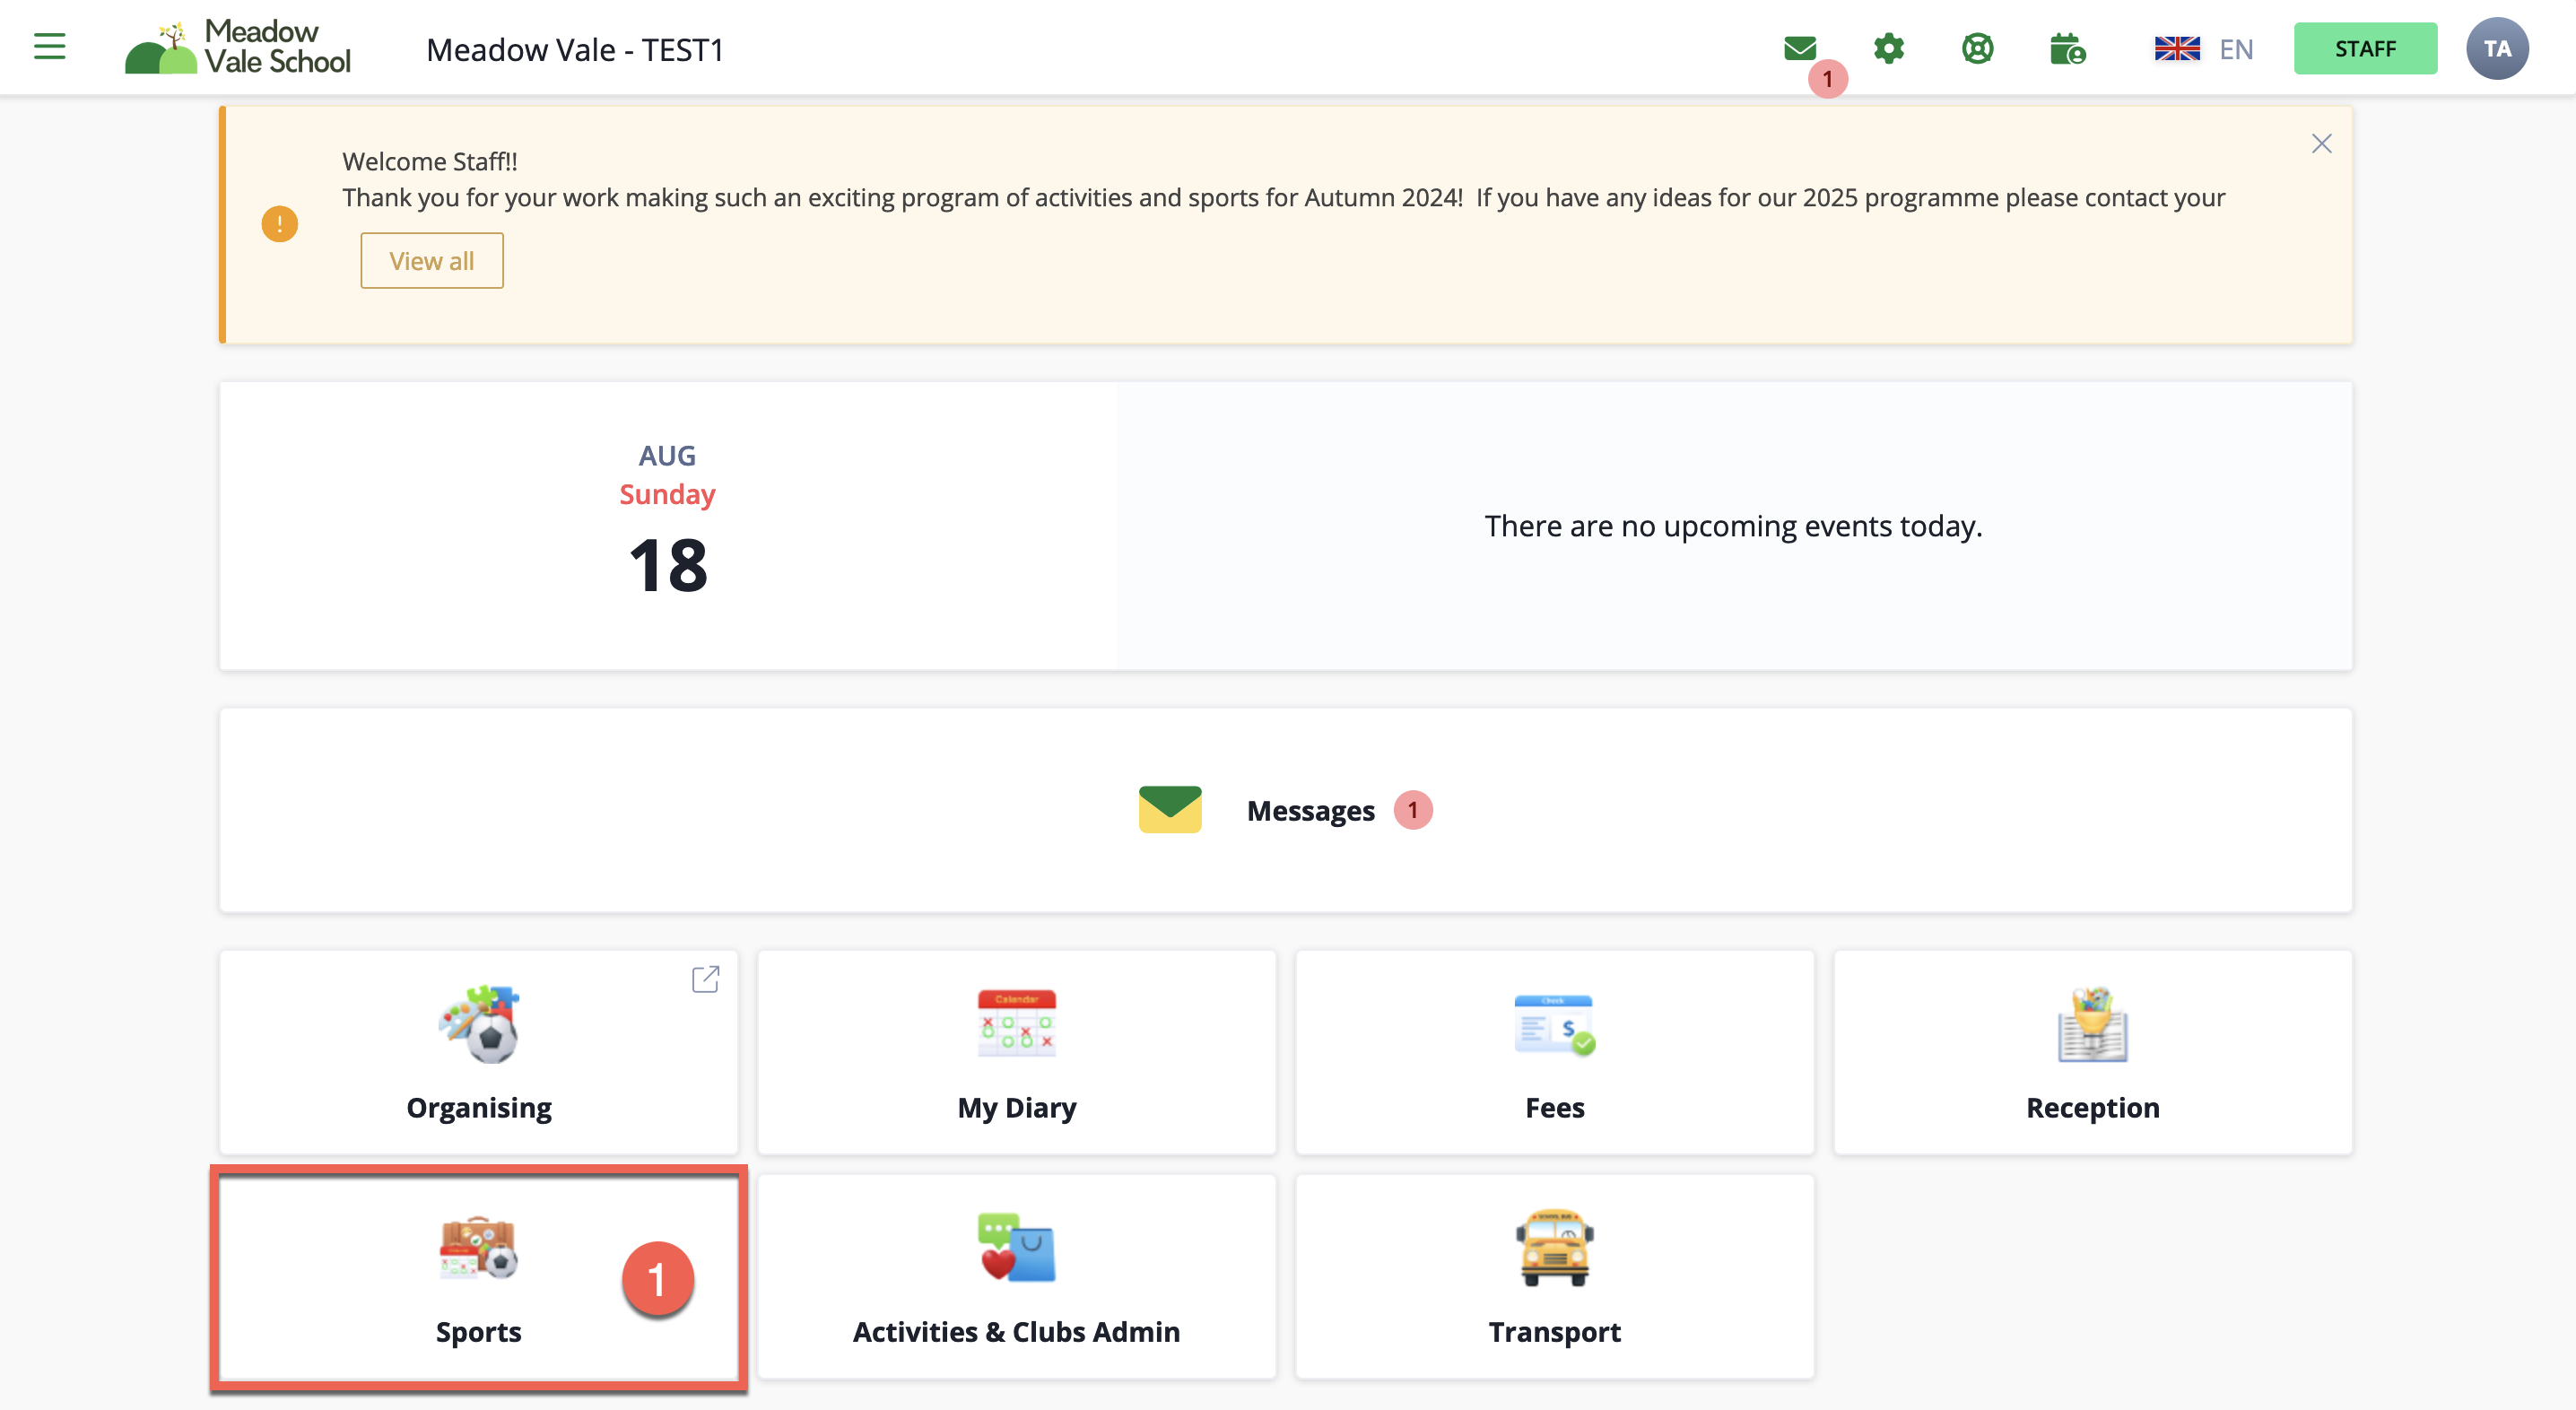Click the UK flag language icon
The image size is (2576, 1410).
point(2177,48)
